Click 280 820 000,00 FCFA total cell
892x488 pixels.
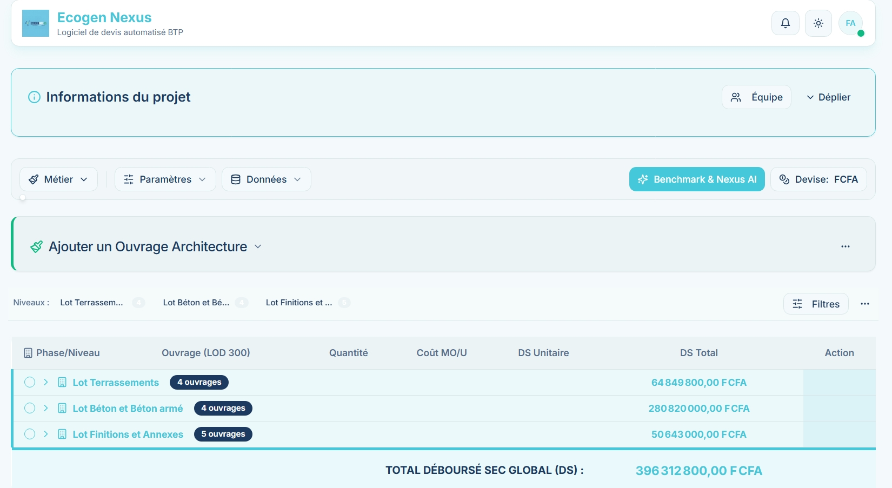click(699, 409)
